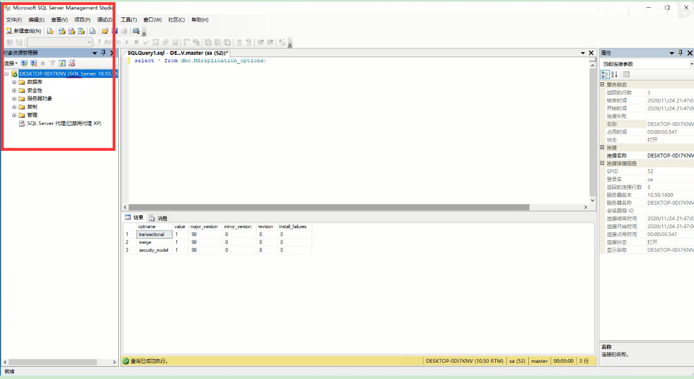This screenshot has width=694, height=379.
Task: Click the editor horizontal scrollbar thumb
Action: click(329, 207)
